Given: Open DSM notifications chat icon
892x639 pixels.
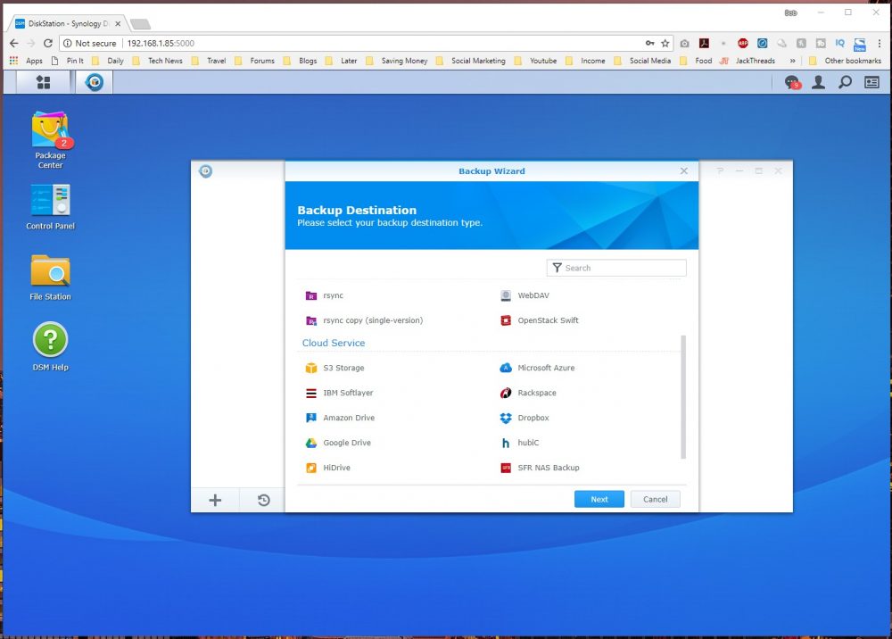Looking at the screenshot, I should tap(792, 82).
